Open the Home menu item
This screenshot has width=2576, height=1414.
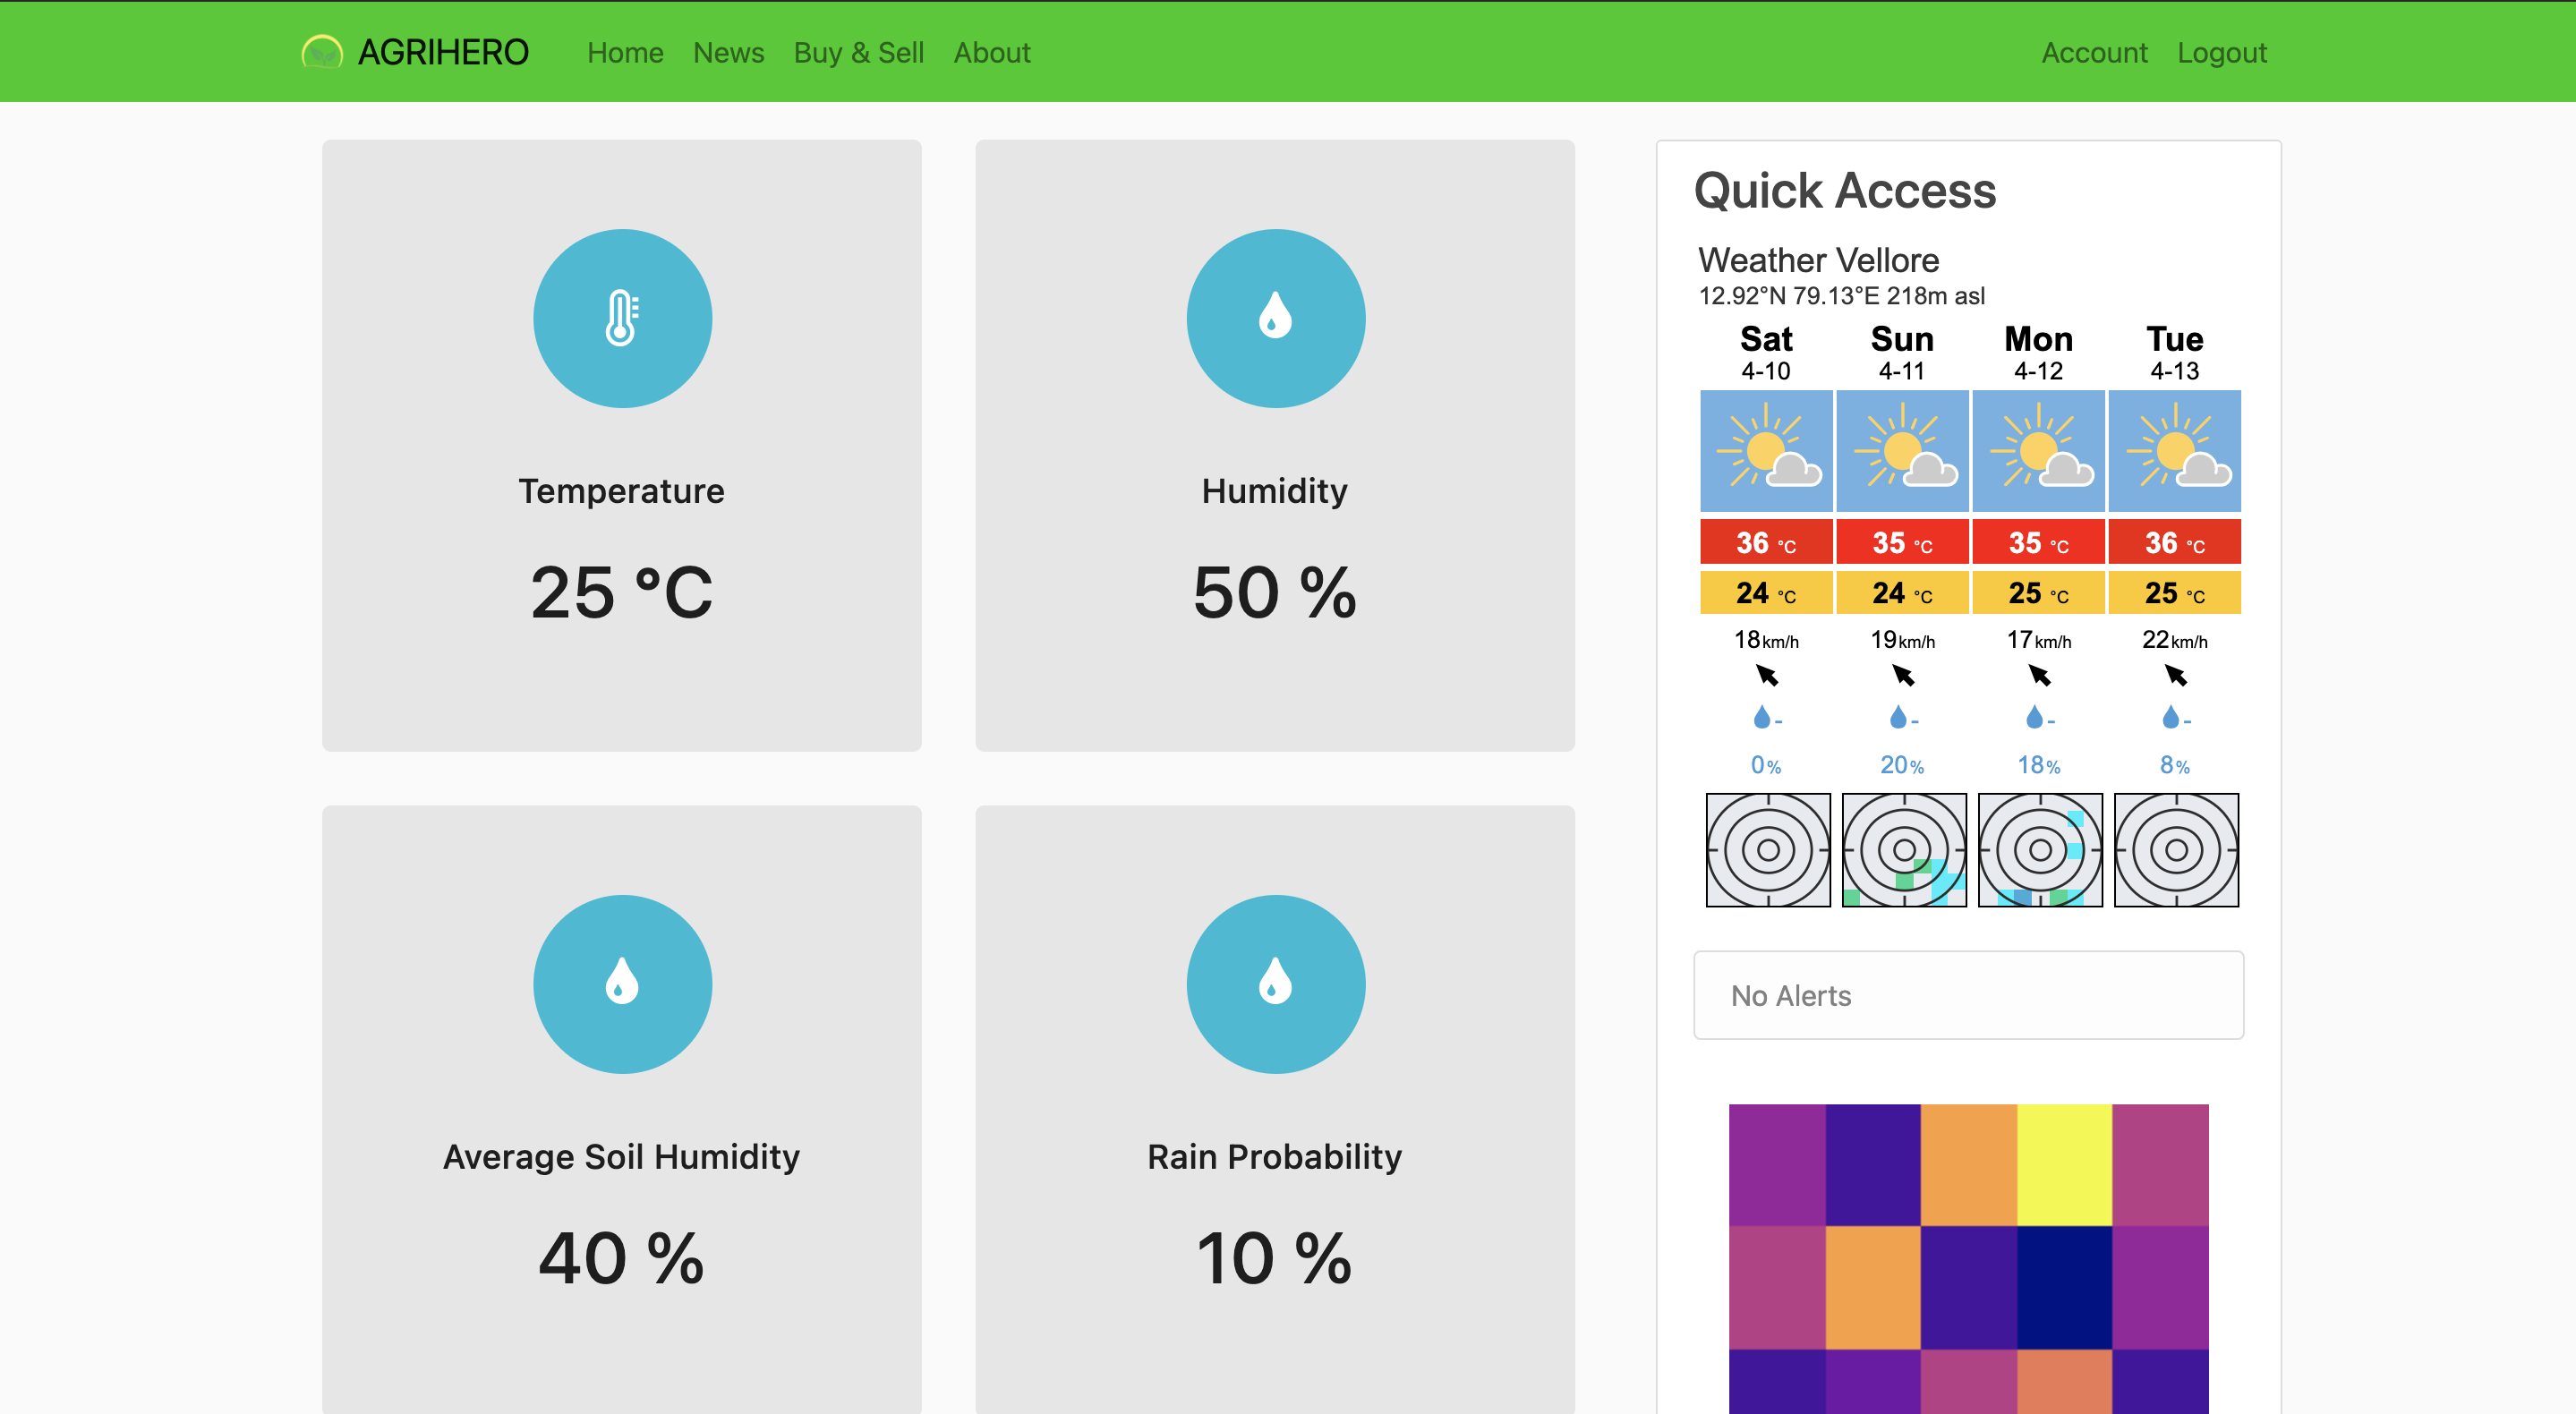(625, 53)
